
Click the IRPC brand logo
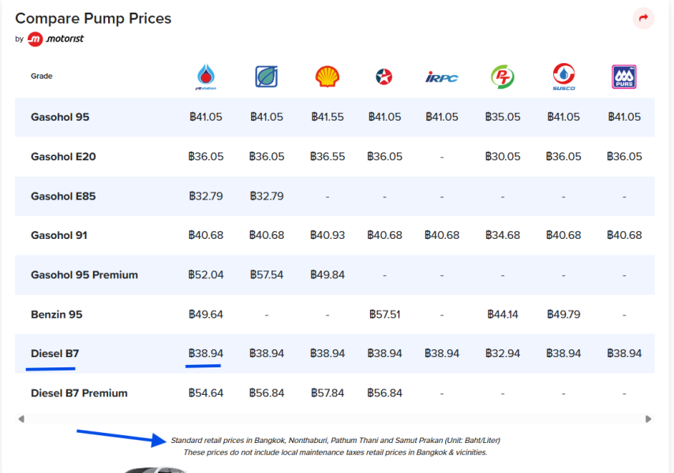coord(442,77)
